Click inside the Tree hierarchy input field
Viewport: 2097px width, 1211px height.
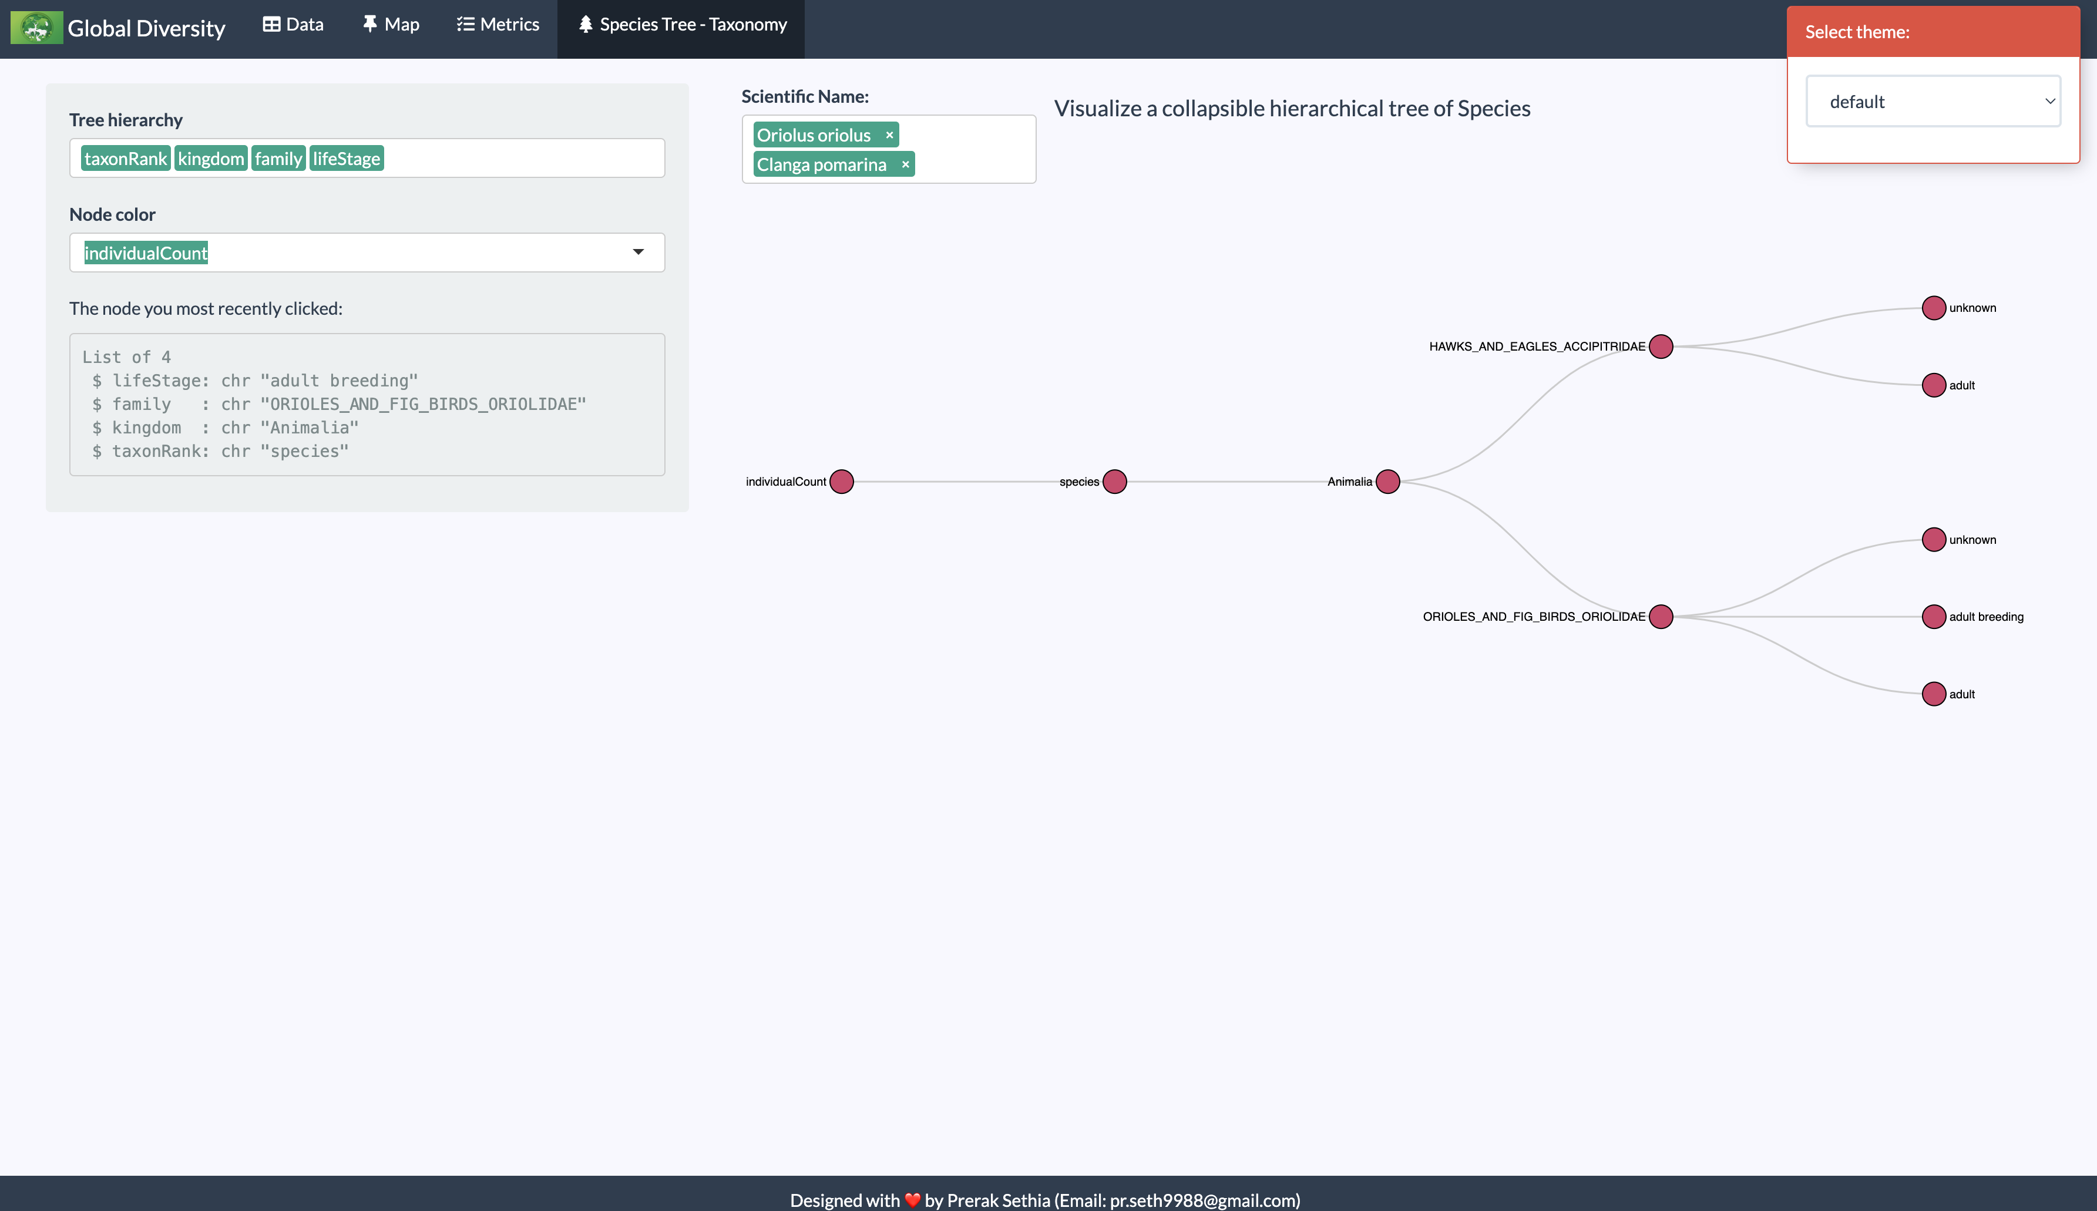pos(499,158)
